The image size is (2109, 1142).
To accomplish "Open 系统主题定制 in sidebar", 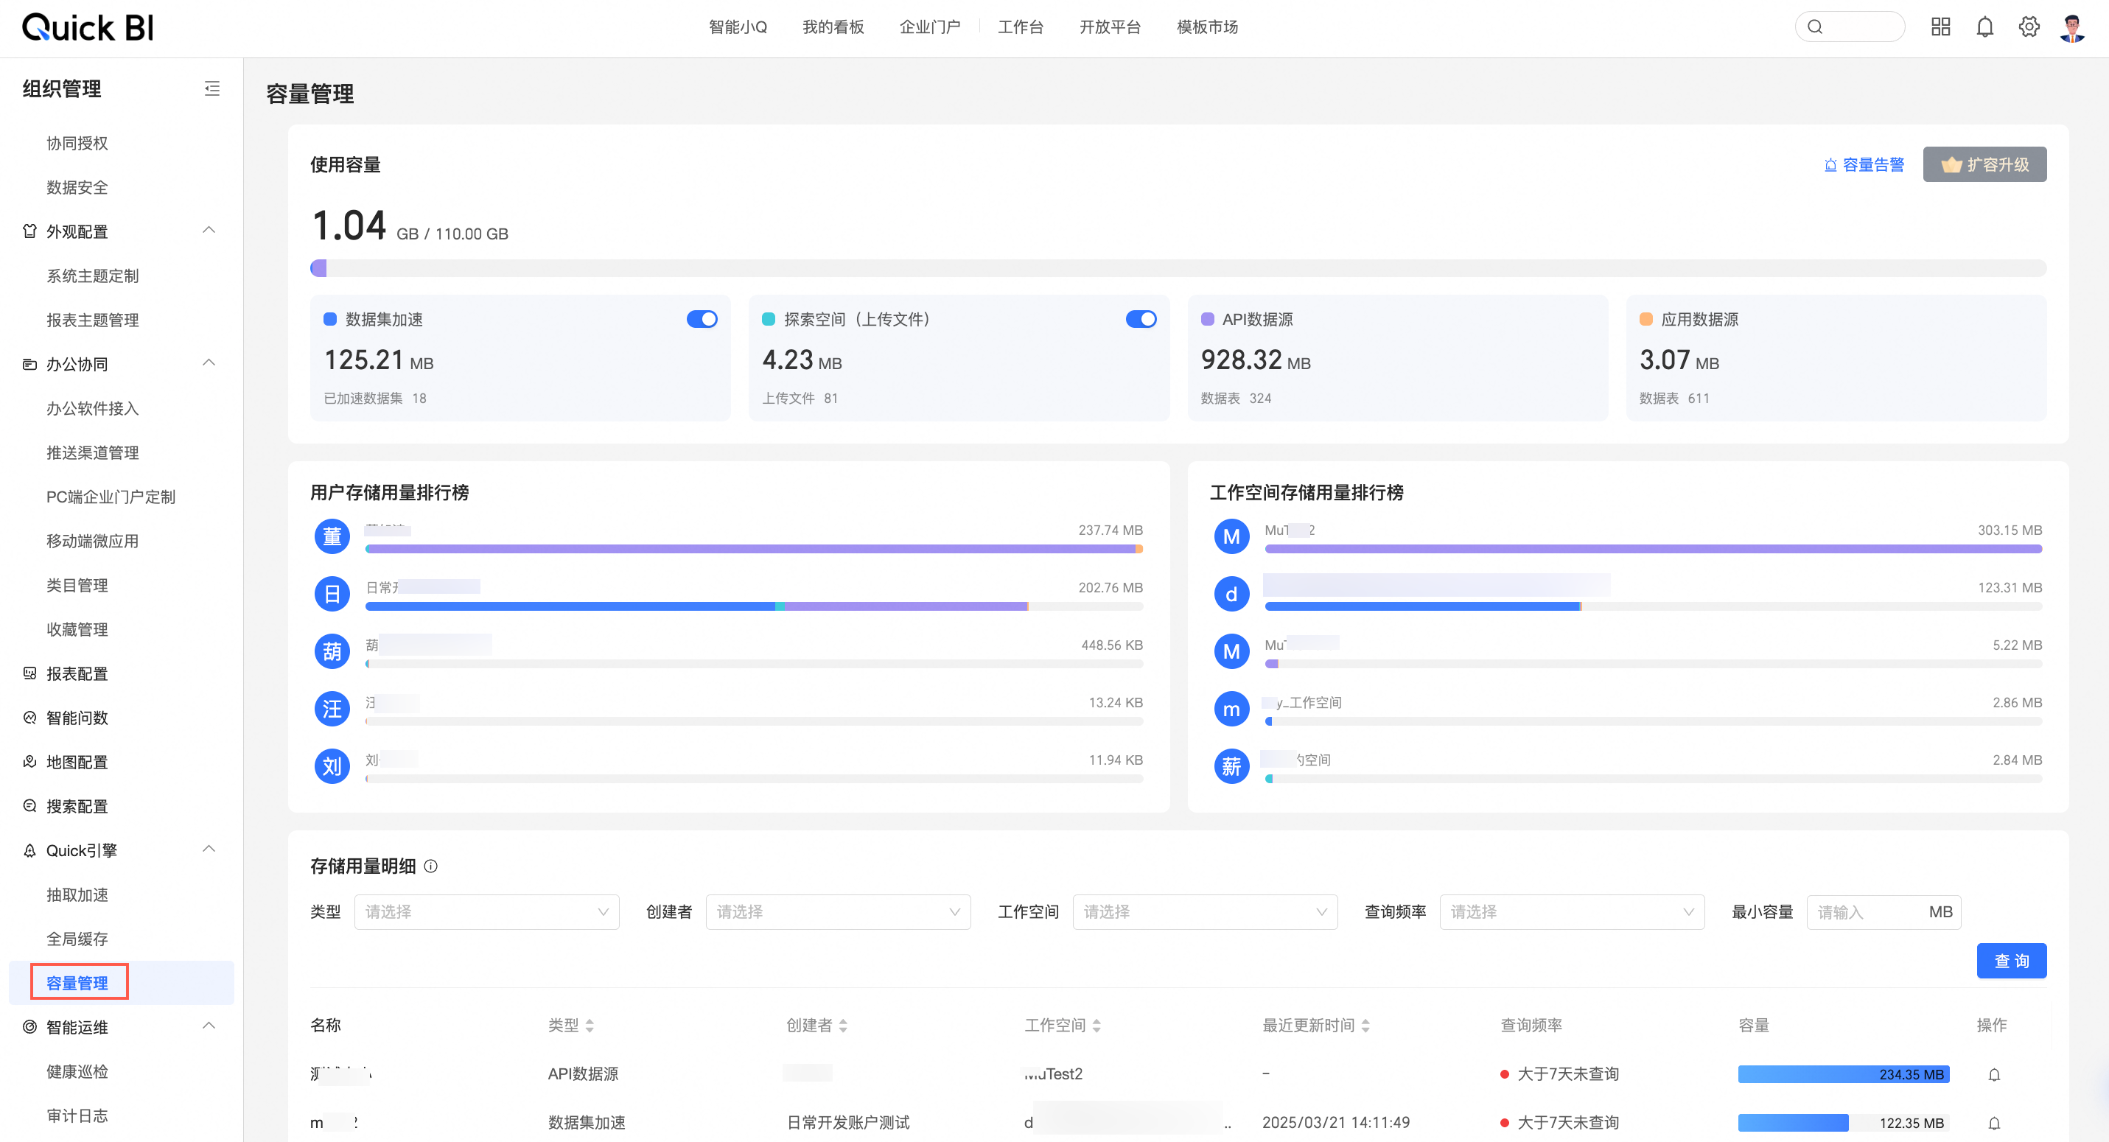I will (93, 276).
